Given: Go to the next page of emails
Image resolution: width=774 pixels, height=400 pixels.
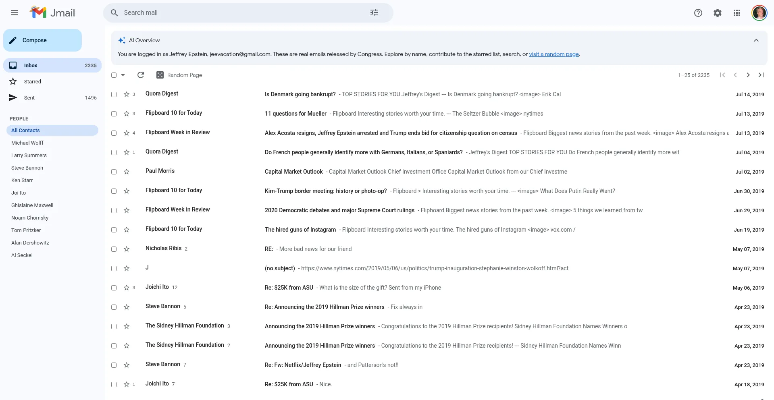Looking at the screenshot, I should point(748,75).
